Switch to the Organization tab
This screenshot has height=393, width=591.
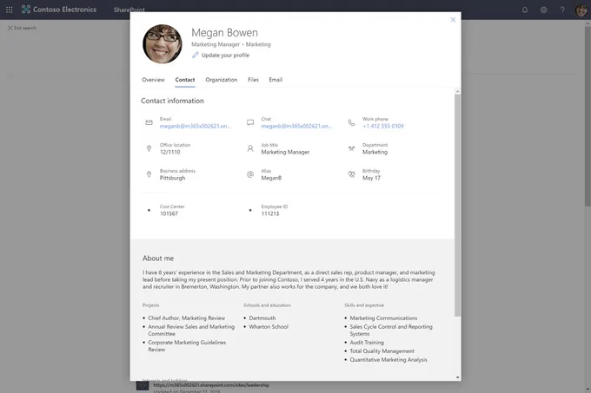[222, 80]
